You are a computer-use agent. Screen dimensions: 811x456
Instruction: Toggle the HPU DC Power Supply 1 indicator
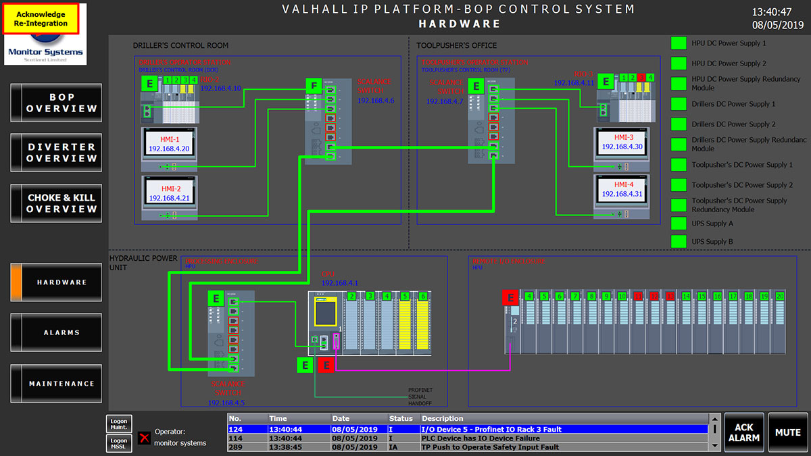(x=679, y=43)
